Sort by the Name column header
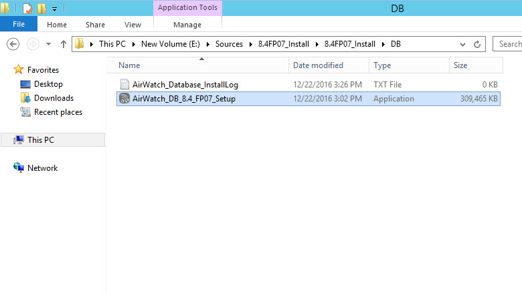Screen dimensions: 522x293 tap(198, 65)
